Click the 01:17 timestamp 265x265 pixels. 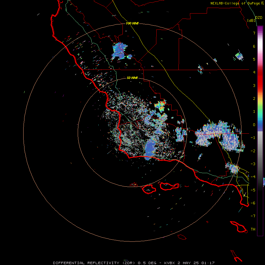[208, 263]
